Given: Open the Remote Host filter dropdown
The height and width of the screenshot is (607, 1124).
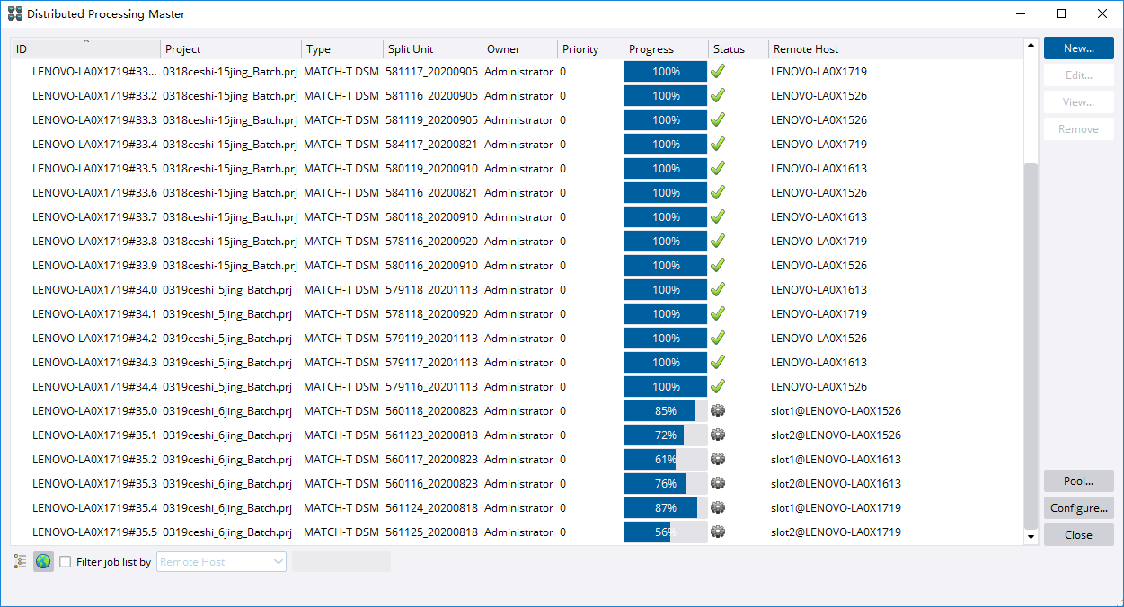Looking at the screenshot, I should click(x=222, y=562).
